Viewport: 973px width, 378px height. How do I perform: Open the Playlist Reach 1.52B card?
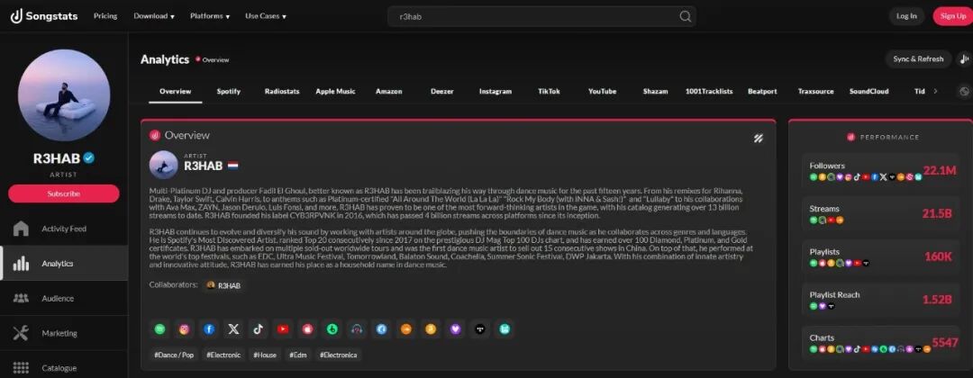coord(881,300)
